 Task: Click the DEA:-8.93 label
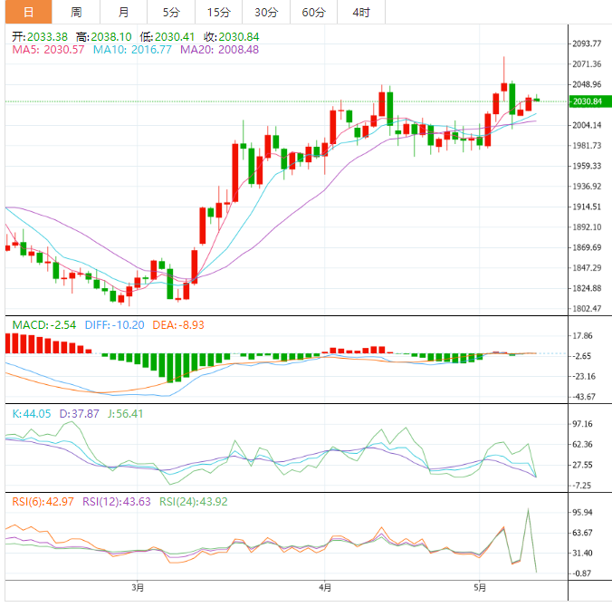pos(178,325)
